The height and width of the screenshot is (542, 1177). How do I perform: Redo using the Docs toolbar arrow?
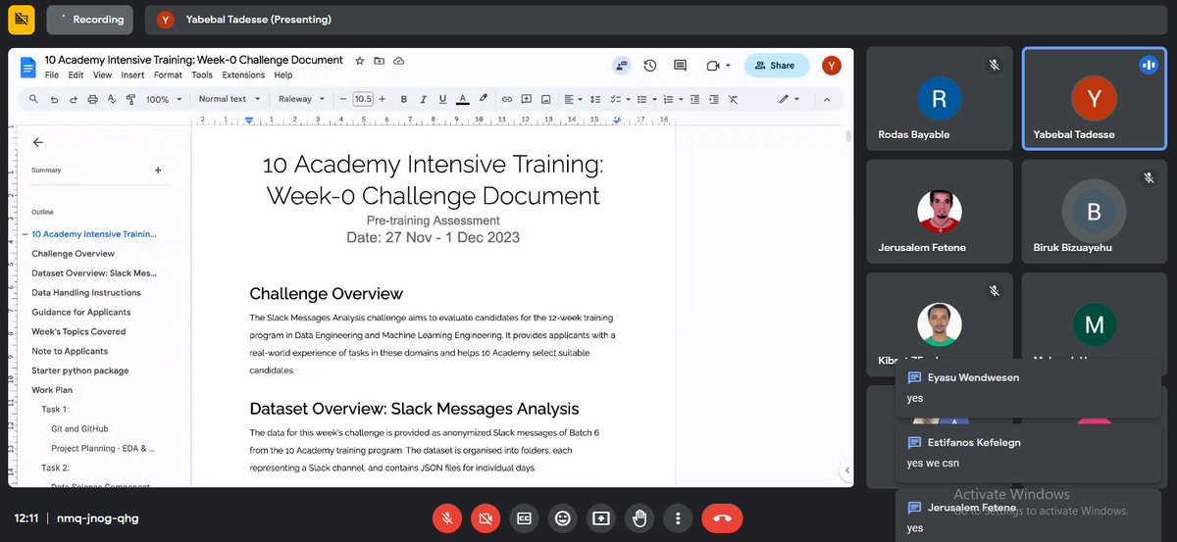coord(74,99)
